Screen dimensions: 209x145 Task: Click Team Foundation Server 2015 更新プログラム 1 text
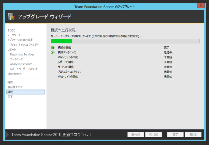tap(51, 135)
